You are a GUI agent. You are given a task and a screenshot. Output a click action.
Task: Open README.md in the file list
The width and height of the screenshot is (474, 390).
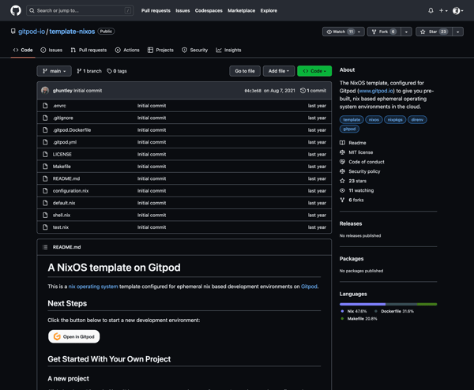click(66, 178)
